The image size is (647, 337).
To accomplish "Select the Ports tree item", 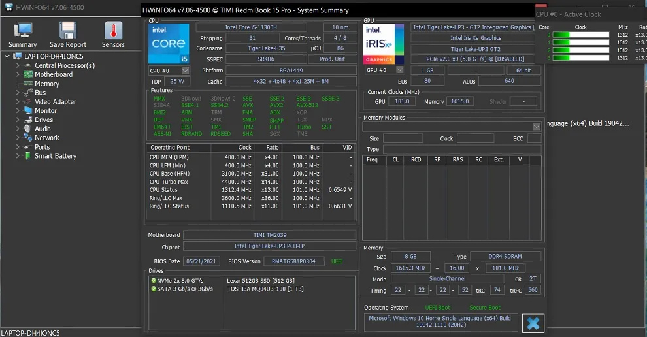I will (x=42, y=147).
